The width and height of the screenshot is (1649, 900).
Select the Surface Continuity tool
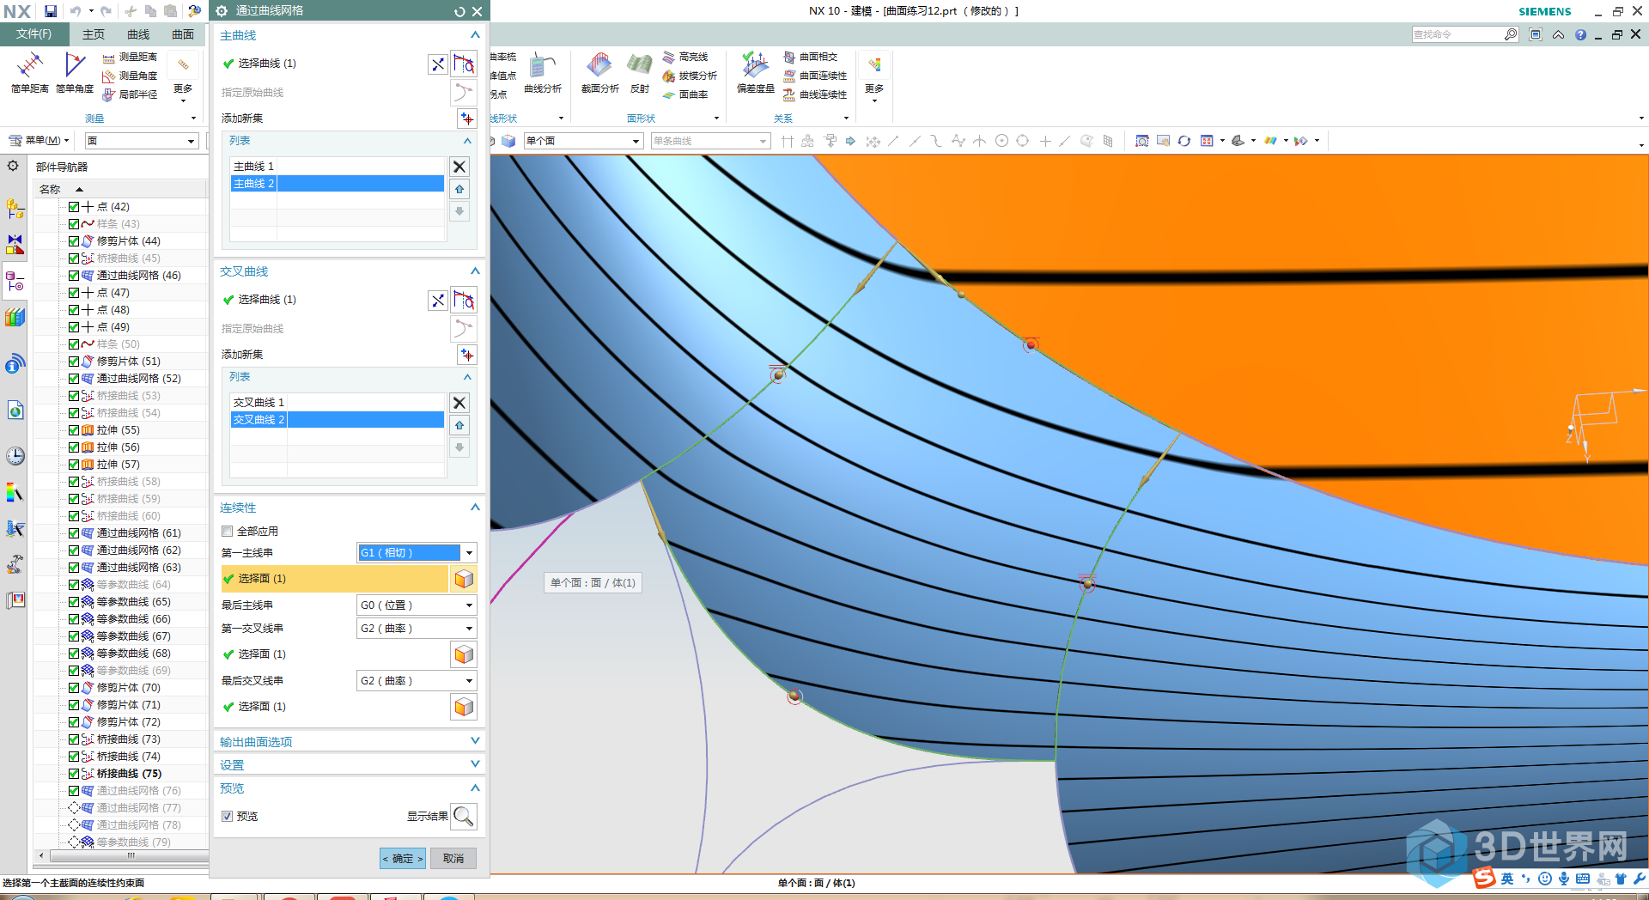[x=814, y=76]
